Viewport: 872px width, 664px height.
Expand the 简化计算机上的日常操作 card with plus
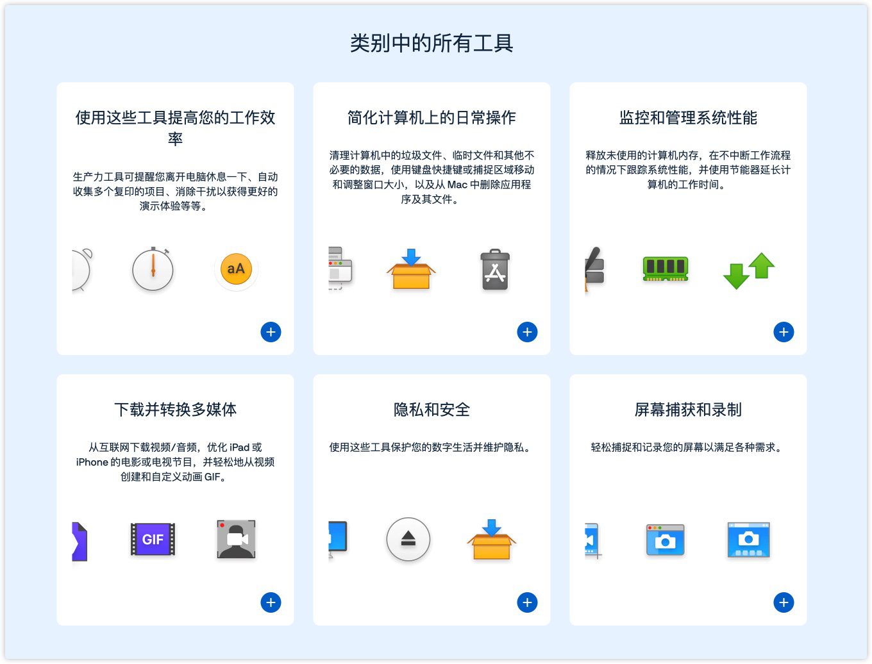tap(527, 332)
